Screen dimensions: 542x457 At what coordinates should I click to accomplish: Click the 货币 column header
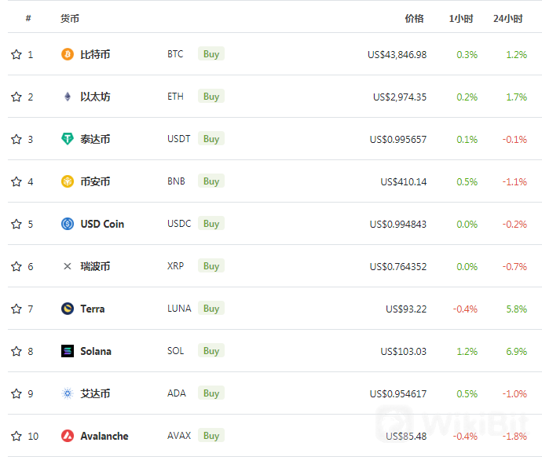click(69, 19)
